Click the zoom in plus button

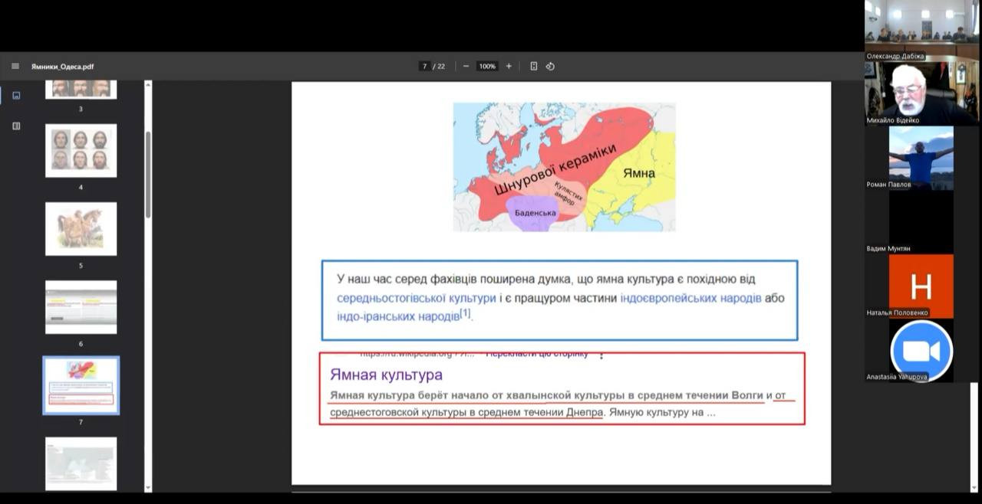point(509,67)
